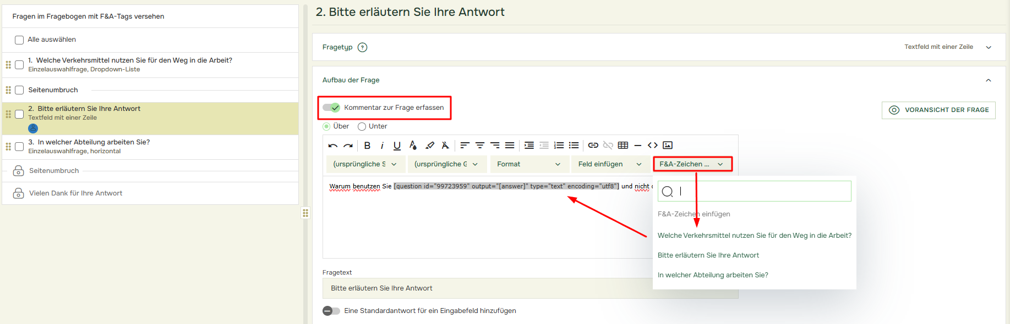The image size is (1010, 324).
Task: Collapse the 'Aufbau der Frage' section
Action: (x=988, y=80)
